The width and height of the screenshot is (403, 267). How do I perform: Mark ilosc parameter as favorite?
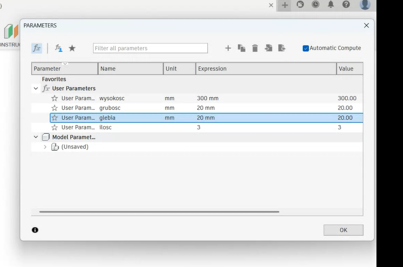[x=54, y=128]
